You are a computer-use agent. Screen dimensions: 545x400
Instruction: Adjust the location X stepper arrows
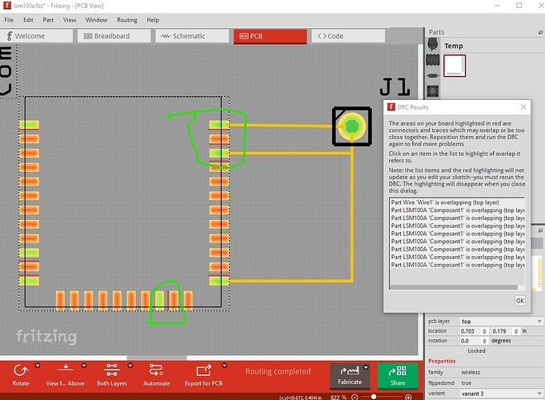[484, 331]
